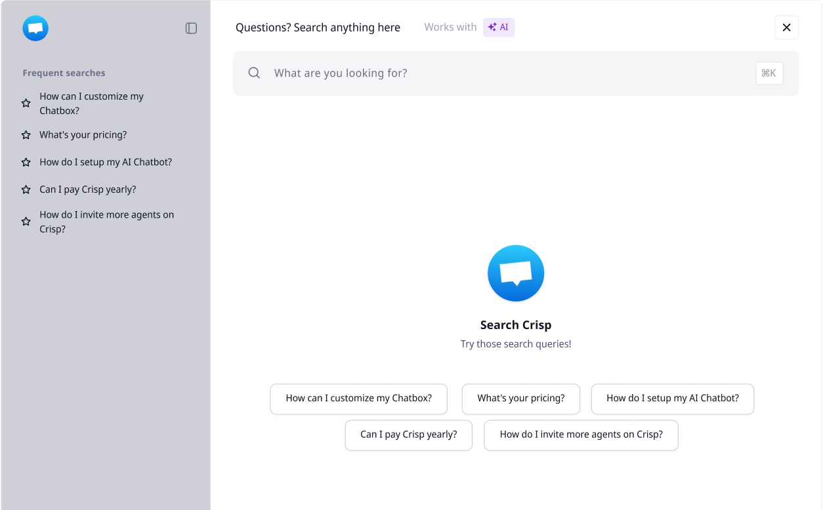This screenshot has width=823, height=510.
Task: Click the Crisp logo in sidebar
Action: point(35,28)
